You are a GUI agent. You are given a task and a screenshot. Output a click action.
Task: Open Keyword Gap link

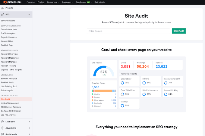[x=7, y=41]
